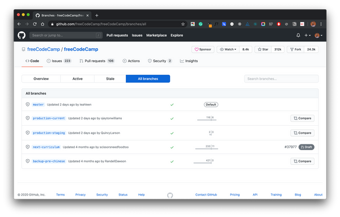The image size is (340, 217).
Task: Open the production-staging branch
Action: pyautogui.click(x=49, y=133)
